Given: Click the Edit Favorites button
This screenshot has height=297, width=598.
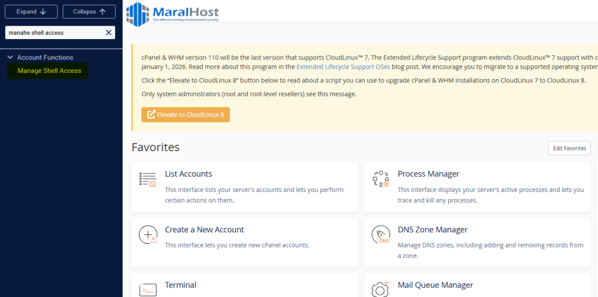Looking at the screenshot, I should coord(569,148).
